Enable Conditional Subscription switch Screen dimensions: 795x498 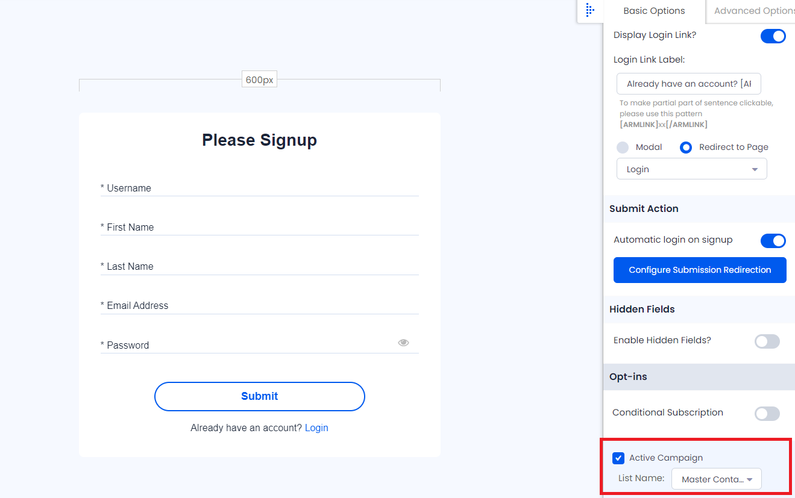pos(767,414)
